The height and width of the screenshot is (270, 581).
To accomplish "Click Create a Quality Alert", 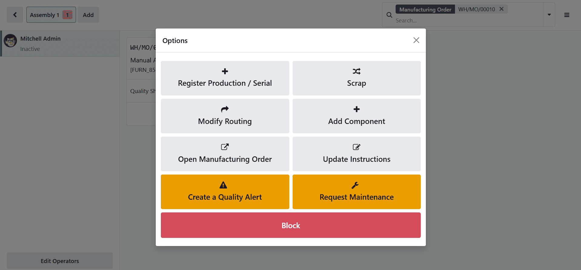I will pos(225,192).
